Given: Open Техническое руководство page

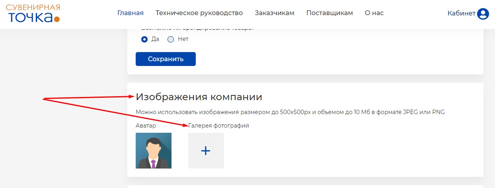Looking at the screenshot, I should pyautogui.click(x=199, y=13).
